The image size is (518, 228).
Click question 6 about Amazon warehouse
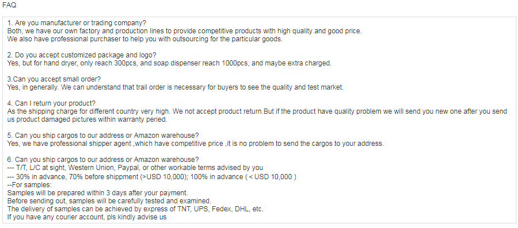[103, 160]
